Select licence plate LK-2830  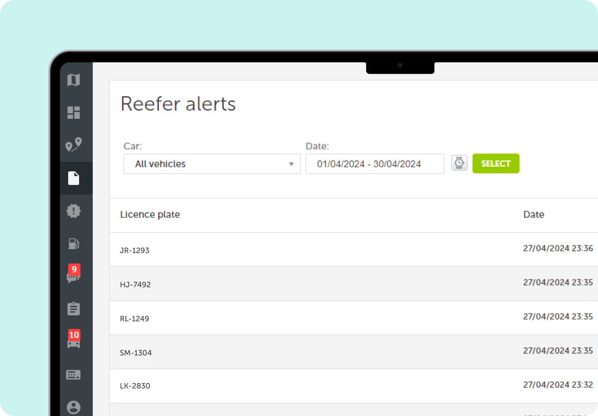[135, 386]
